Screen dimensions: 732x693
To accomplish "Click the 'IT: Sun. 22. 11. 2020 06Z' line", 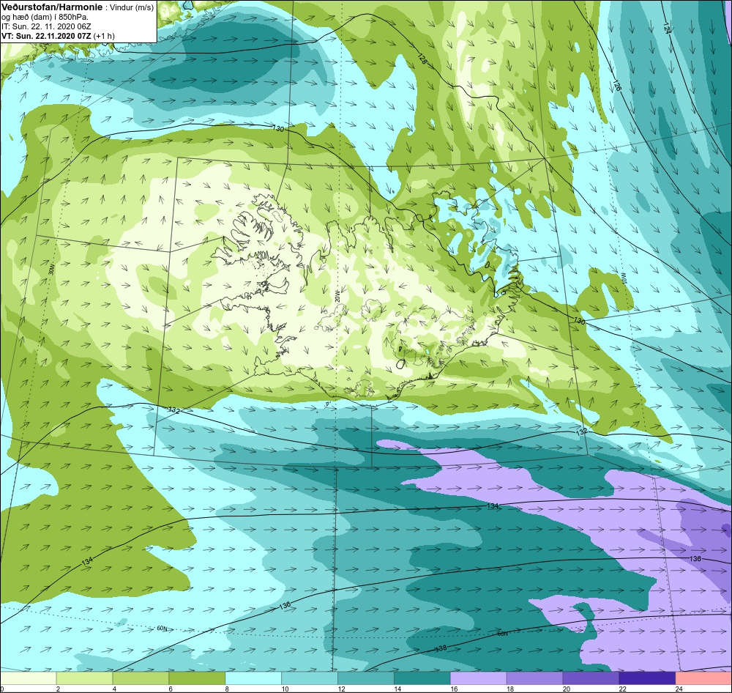I will click(x=46, y=26).
